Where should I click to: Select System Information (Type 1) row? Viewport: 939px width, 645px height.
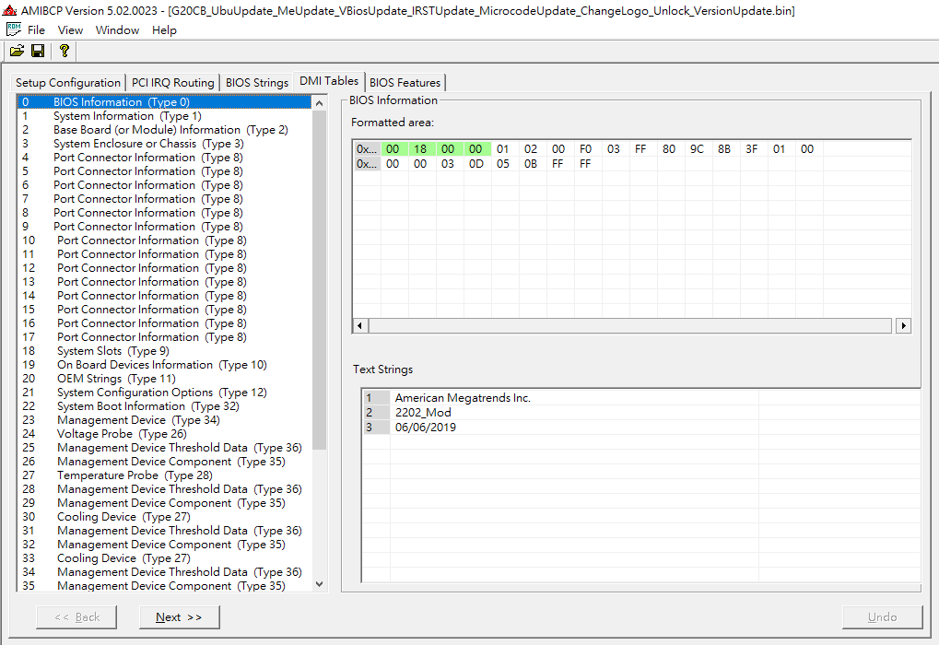[x=165, y=115]
